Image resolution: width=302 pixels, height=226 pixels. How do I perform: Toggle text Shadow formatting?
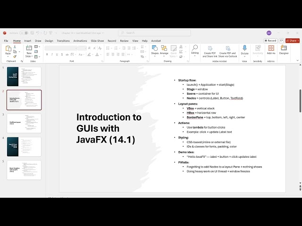[x=62, y=55]
